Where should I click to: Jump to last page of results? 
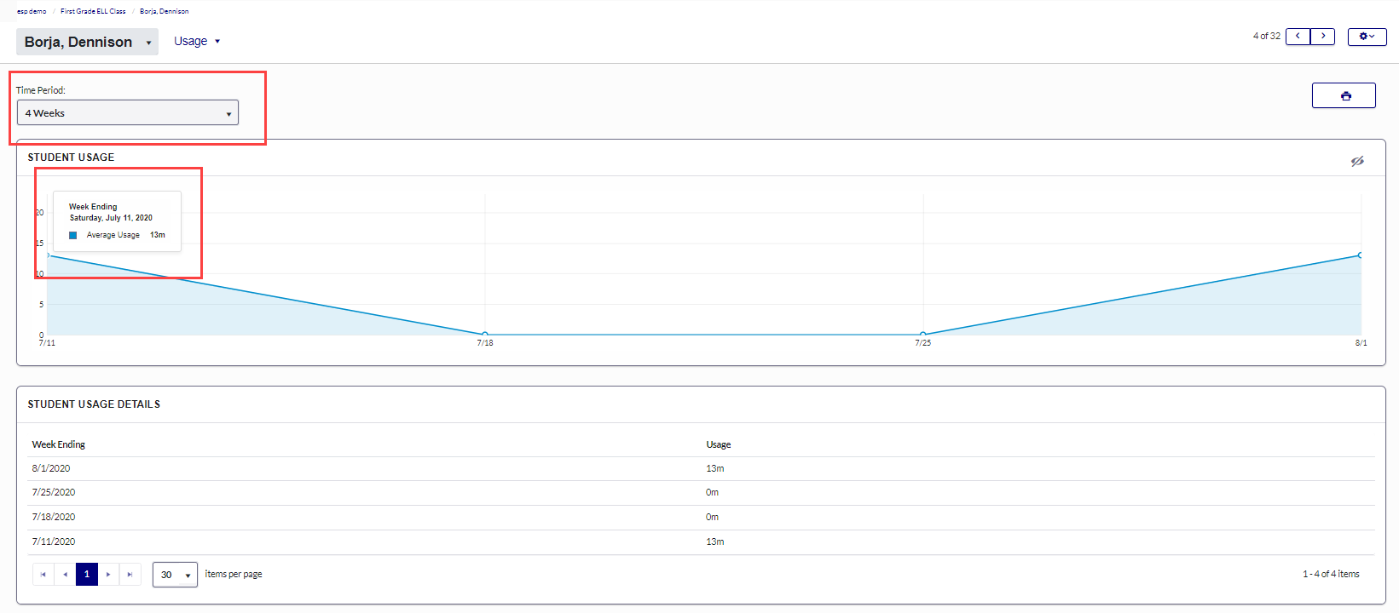(x=130, y=575)
